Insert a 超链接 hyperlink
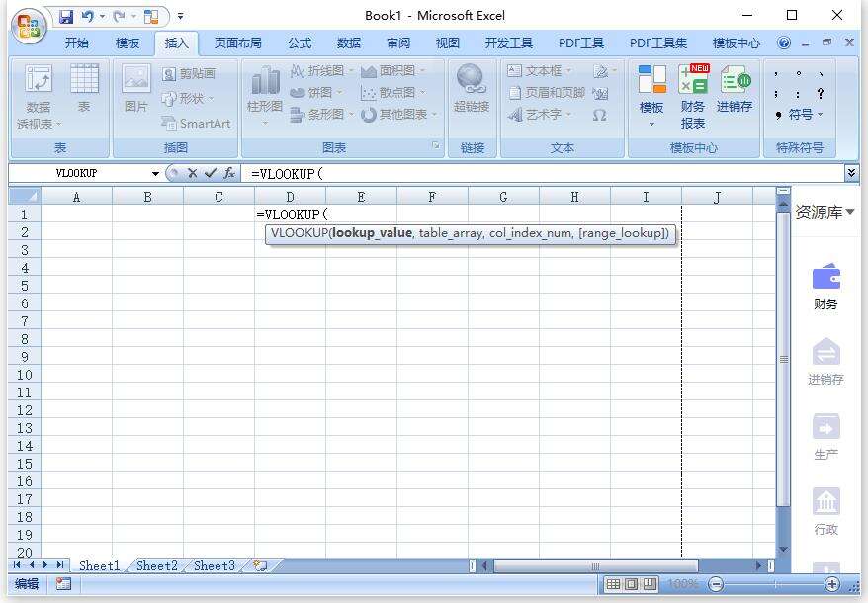The width and height of the screenshot is (868, 603). pyautogui.click(x=472, y=89)
